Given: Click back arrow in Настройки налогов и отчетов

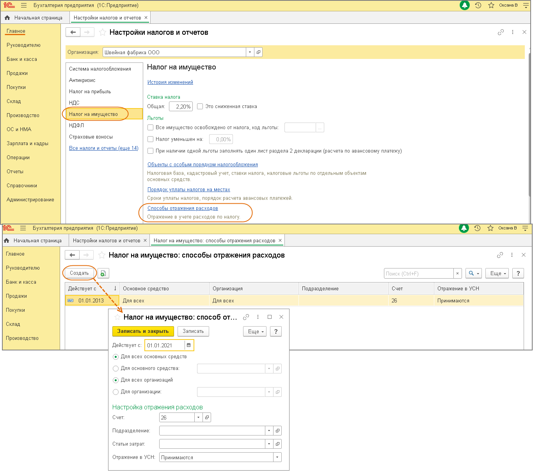Looking at the screenshot, I should (x=73, y=32).
